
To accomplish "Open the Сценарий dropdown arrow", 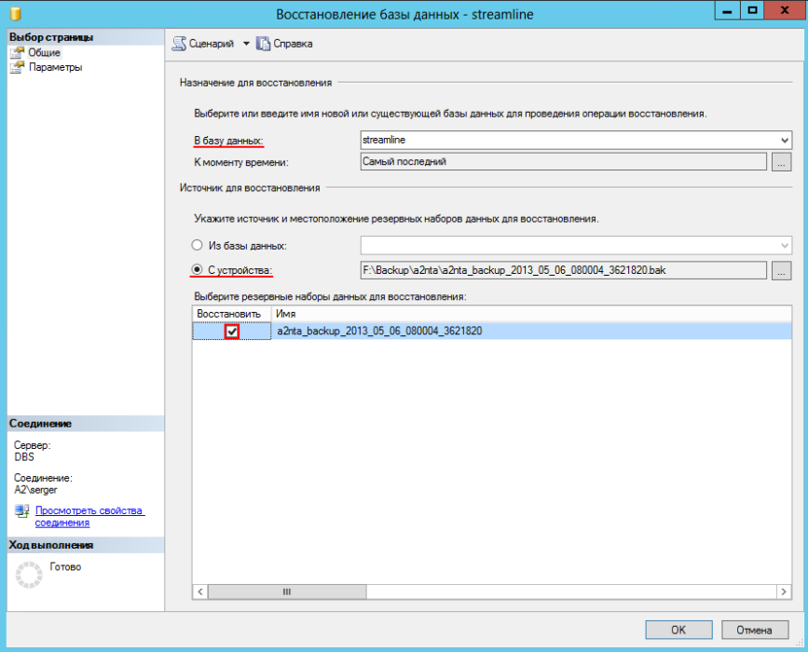I will 246,44.
